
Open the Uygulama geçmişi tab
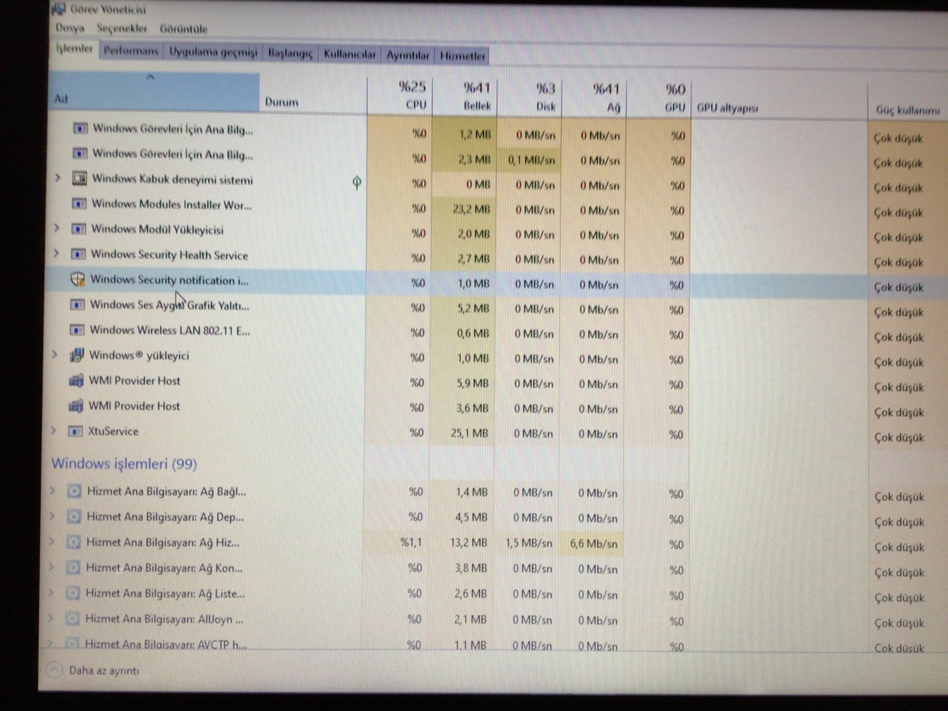213,52
